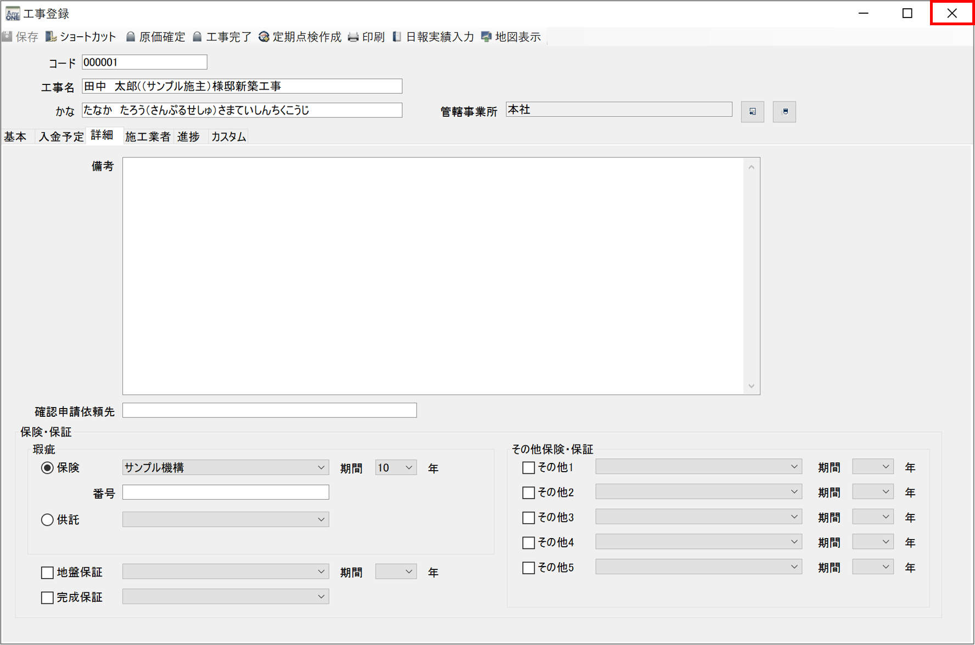
Task: Enable the 地盤保証 checkbox
Action: pyautogui.click(x=47, y=573)
